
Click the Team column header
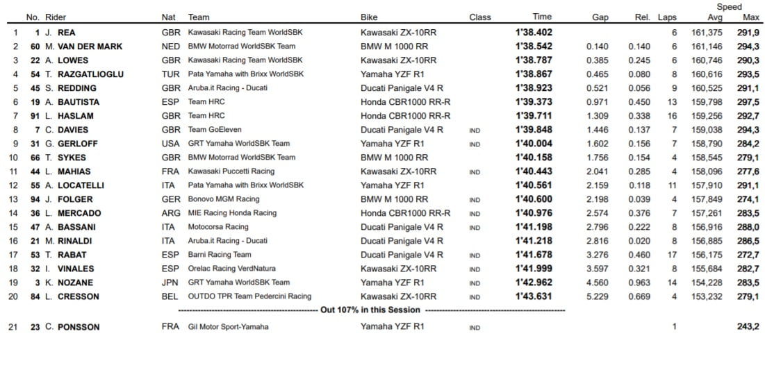[x=199, y=17]
